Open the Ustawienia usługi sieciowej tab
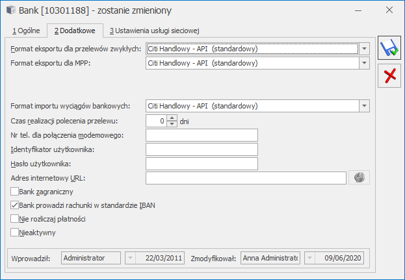Viewport: 405px width, 280px height. click(x=153, y=31)
